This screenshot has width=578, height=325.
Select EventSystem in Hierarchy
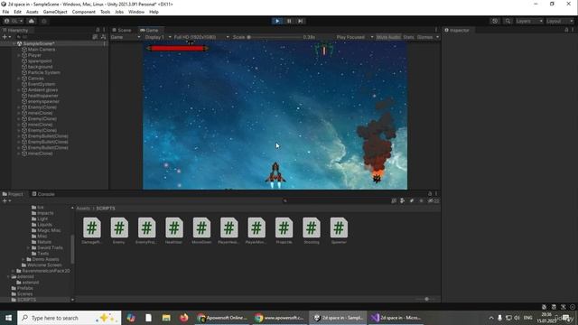42,84
